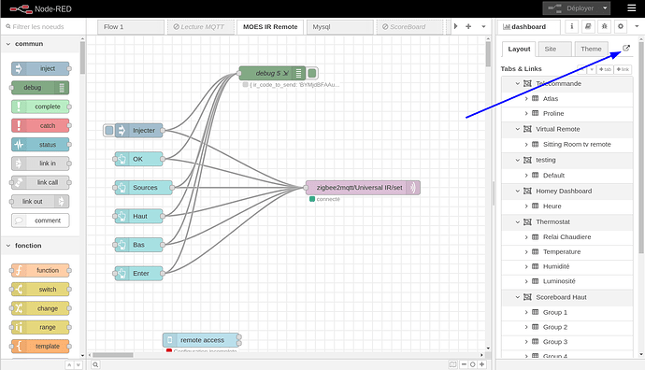Open the help book sidebar icon

pyautogui.click(x=588, y=27)
